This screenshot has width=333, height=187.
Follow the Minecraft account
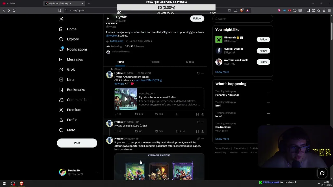tap(263, 39)
